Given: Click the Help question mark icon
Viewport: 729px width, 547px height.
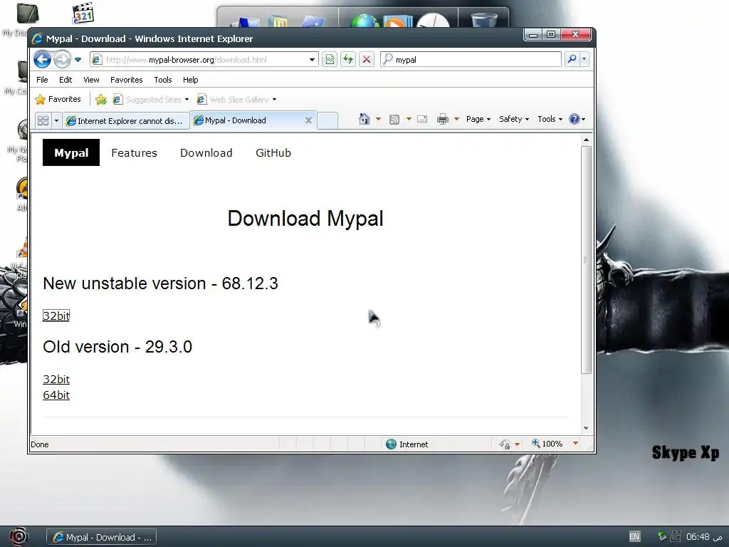Looking at the screenshot, I should [575, 119].
